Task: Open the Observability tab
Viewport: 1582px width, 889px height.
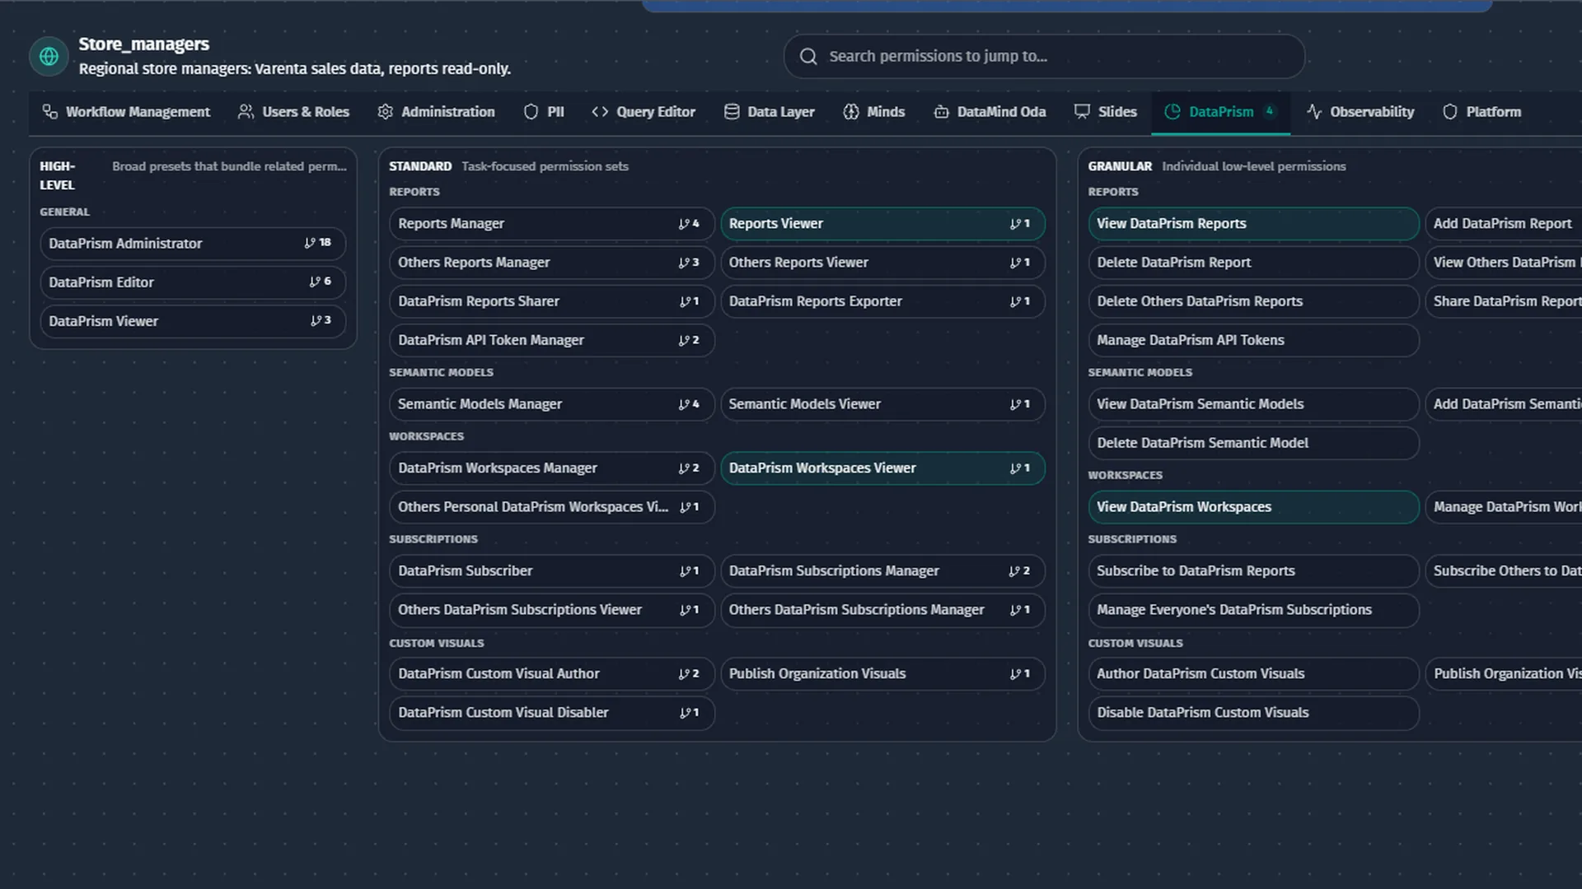Action: [x=1360, y=112]
